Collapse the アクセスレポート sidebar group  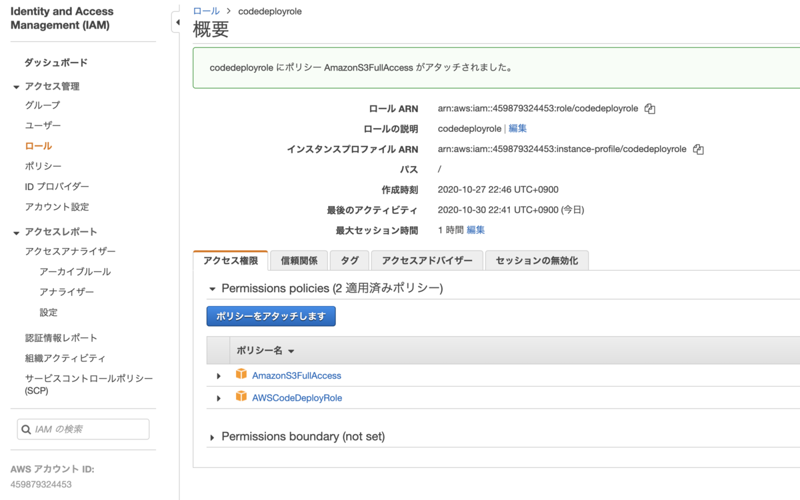[x=16, y=233]
